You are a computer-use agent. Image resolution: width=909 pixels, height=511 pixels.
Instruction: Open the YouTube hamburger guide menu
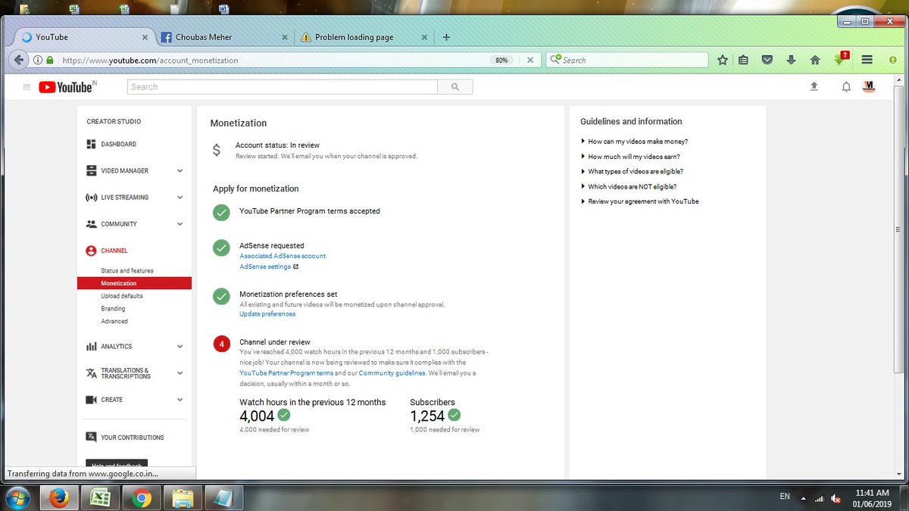(x=27, y=87)
